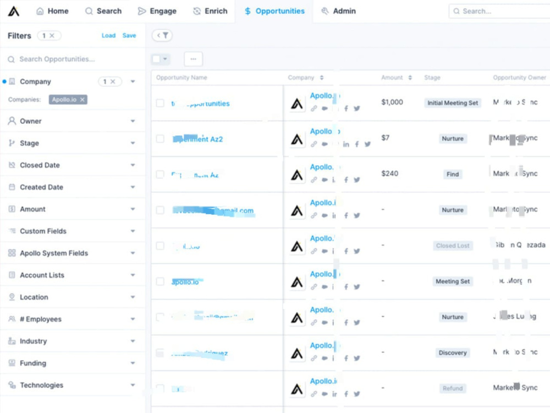Click the Apollo logo thumbnail in $1,000 row
The width and height of the screenshot is (550, 413).
(x=297, y=104)
